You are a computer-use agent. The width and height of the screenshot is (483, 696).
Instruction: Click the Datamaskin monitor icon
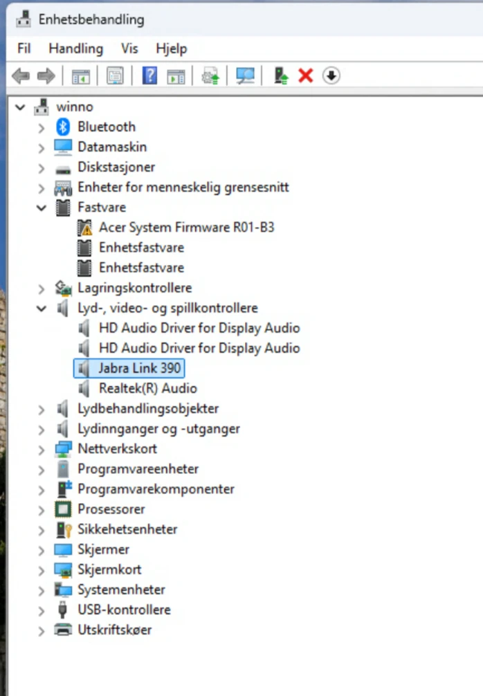(x=63, y=147)
